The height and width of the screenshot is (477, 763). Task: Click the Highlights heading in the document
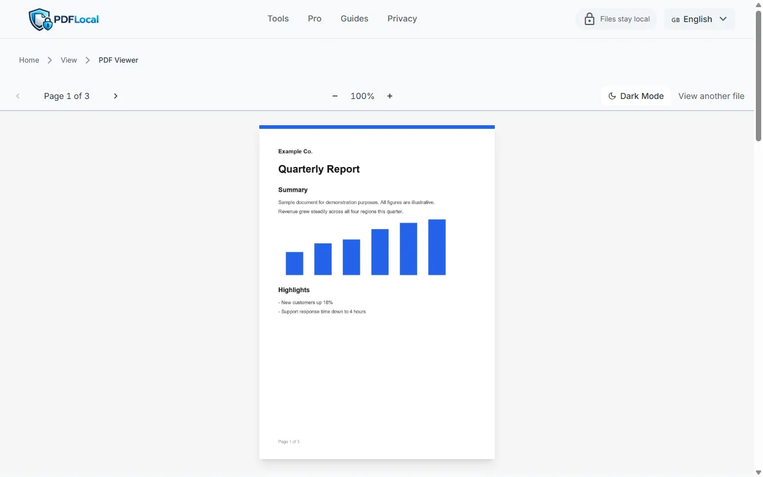pyautogui.click(x=294, y=290)
